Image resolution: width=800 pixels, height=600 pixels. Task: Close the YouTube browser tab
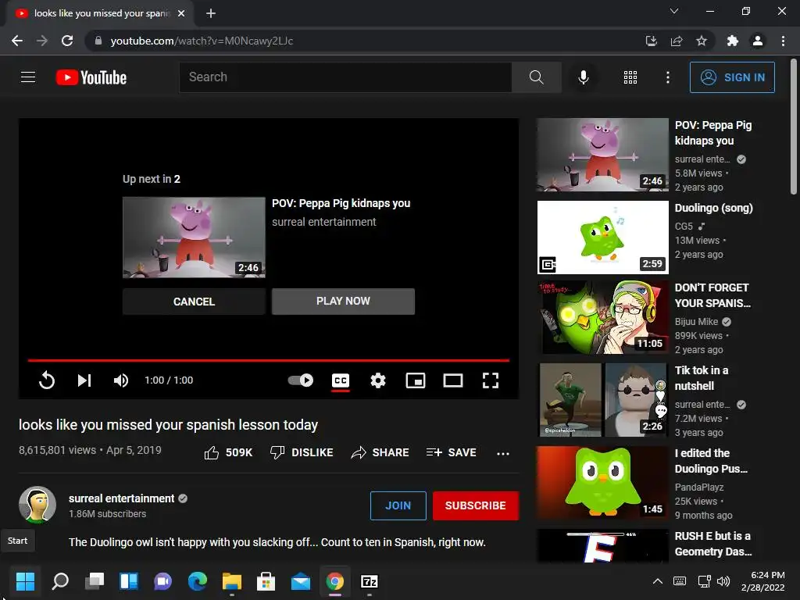click(181, 13)
